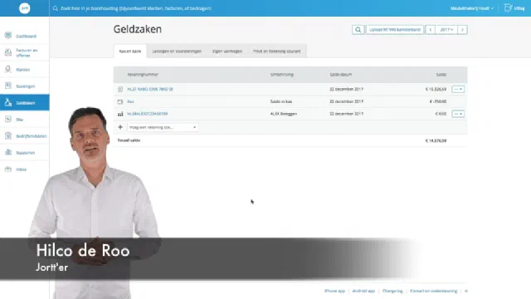The width and height of the screenshot is (531, 299).
Task: Click the Btw percentage icon in the sidebar
Action: point(8,119)
